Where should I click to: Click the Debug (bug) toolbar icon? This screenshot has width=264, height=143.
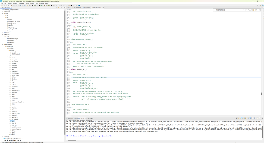pyautogui.click(x=38, y=5)
